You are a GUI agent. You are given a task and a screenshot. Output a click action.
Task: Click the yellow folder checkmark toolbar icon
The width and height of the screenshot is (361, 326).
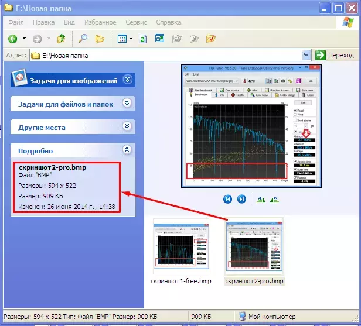211,39
